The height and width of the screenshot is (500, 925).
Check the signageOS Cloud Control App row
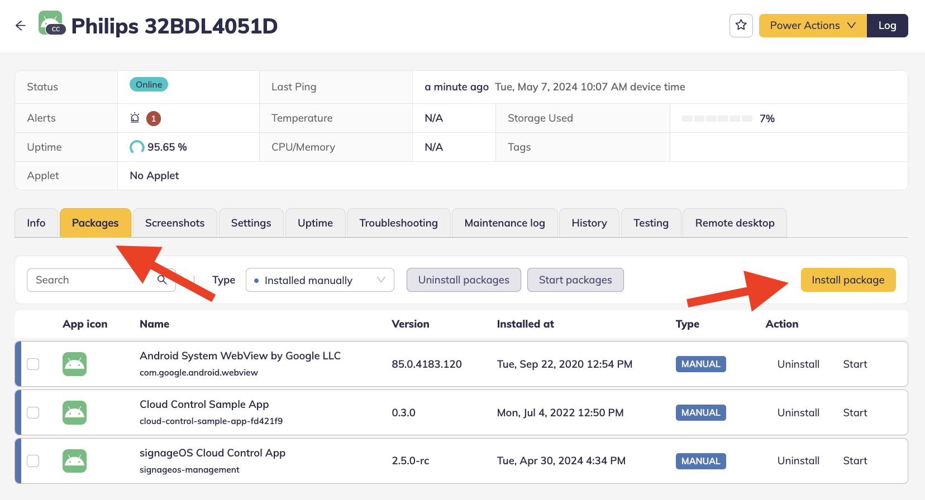[x=34, y=461]
